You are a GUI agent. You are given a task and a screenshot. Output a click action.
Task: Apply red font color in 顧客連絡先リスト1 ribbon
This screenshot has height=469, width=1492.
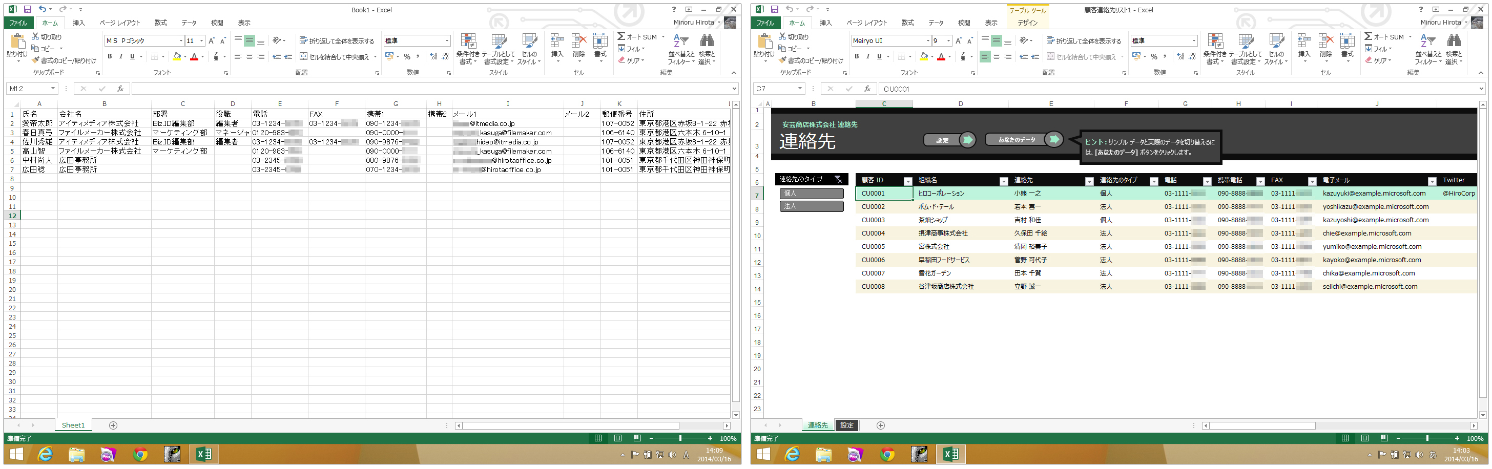point(941,56)
